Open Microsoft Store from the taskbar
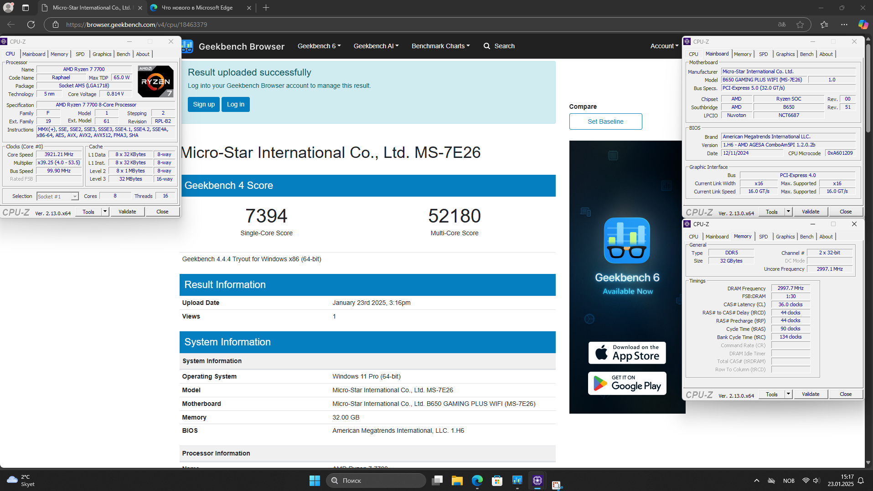Viewport: 873px width, 491px height. (x=497, y=481)
